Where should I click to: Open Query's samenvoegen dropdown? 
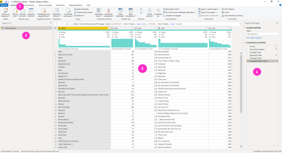(x=209, y=9)
